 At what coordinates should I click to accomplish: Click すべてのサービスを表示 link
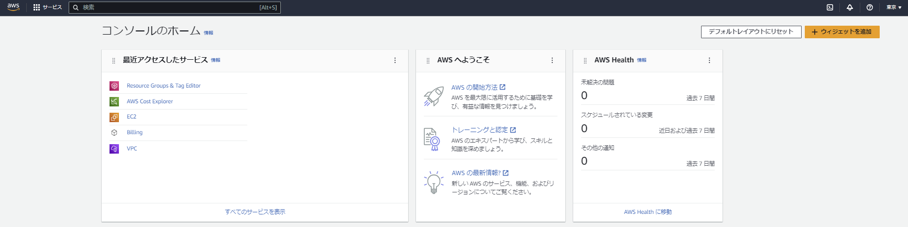(255, 212)
